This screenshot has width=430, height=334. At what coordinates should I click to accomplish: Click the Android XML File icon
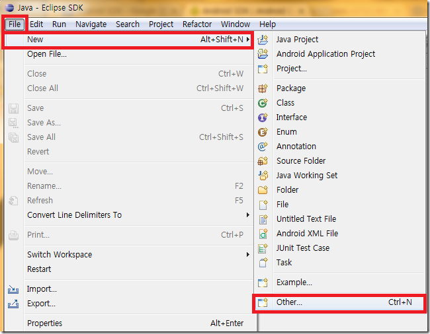263,234
